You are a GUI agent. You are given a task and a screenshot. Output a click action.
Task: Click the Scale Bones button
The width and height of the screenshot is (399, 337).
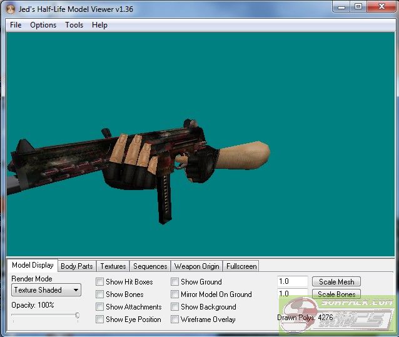point(336,294)
